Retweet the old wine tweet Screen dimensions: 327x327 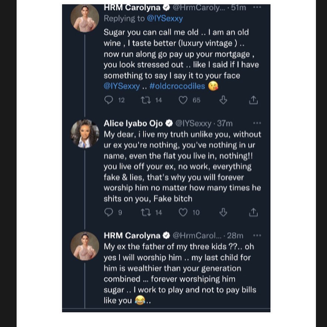click(146, 100)
